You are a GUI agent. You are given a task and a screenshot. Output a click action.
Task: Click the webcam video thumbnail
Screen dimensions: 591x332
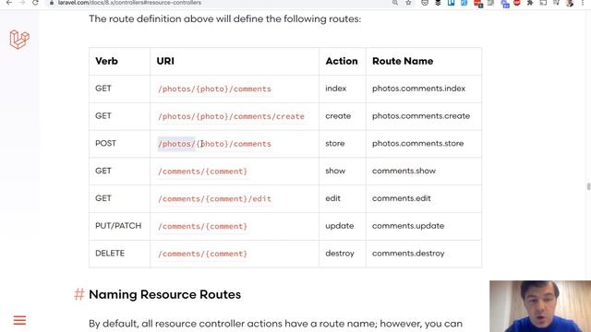click(540, 306)
